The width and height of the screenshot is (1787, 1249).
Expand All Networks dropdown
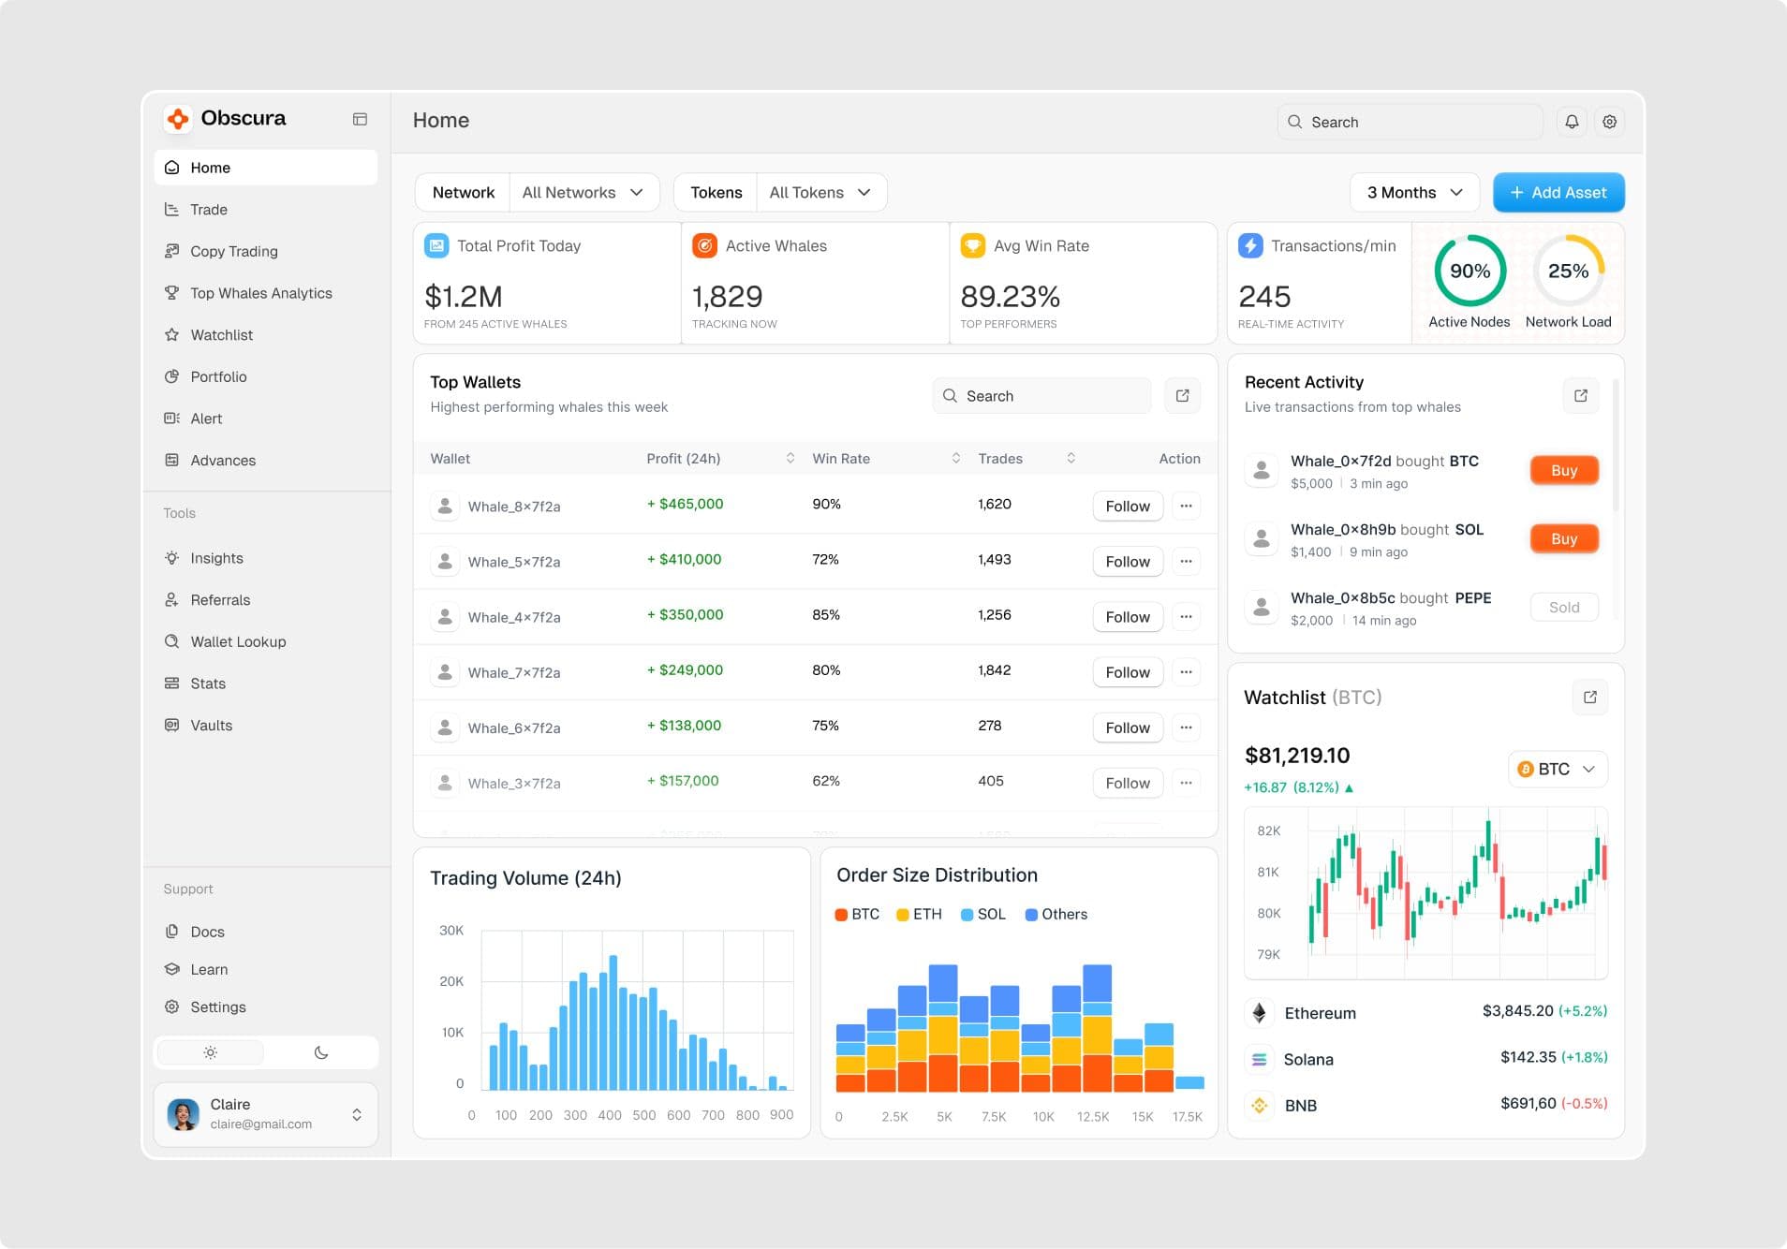click(x=583, y=193)
